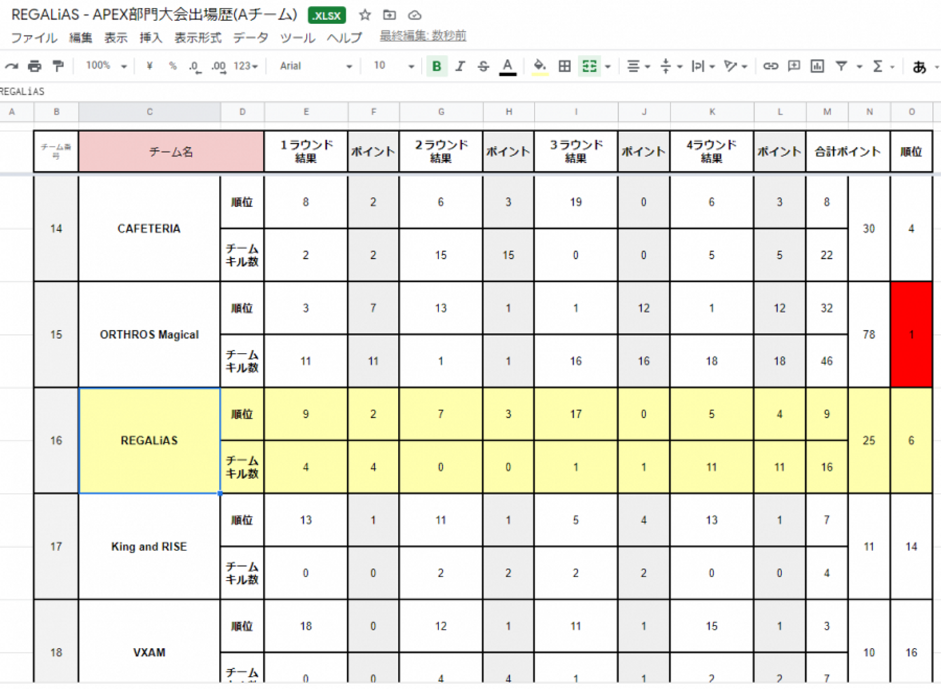Click the move-to-folder icon beside title
This screenshot has height=689, width=941.
point(389,15)
